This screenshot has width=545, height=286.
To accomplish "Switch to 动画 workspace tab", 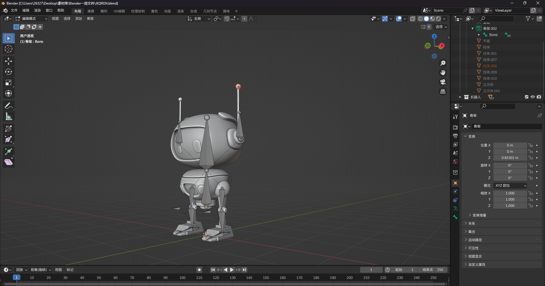I will pos(167,11).
